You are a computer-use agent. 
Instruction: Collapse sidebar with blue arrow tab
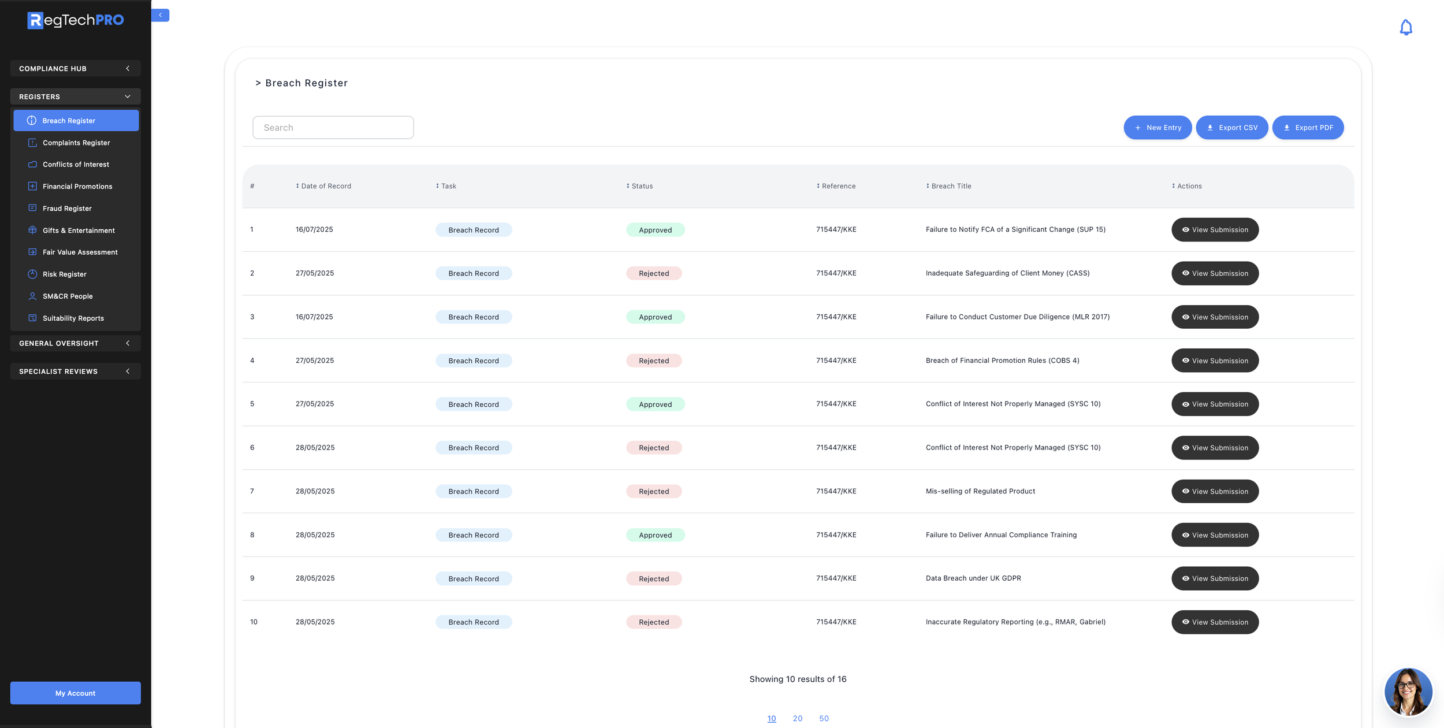coord(160,15)
